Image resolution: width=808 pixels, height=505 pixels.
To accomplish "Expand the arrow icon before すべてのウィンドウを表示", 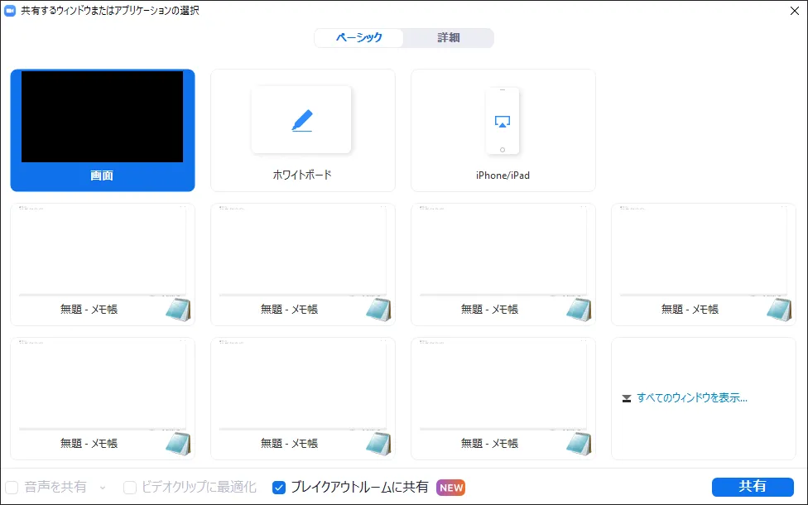I will point(627,398).
